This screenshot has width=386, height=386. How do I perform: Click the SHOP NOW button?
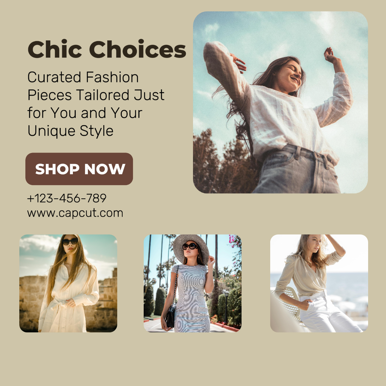click(79, 169)
